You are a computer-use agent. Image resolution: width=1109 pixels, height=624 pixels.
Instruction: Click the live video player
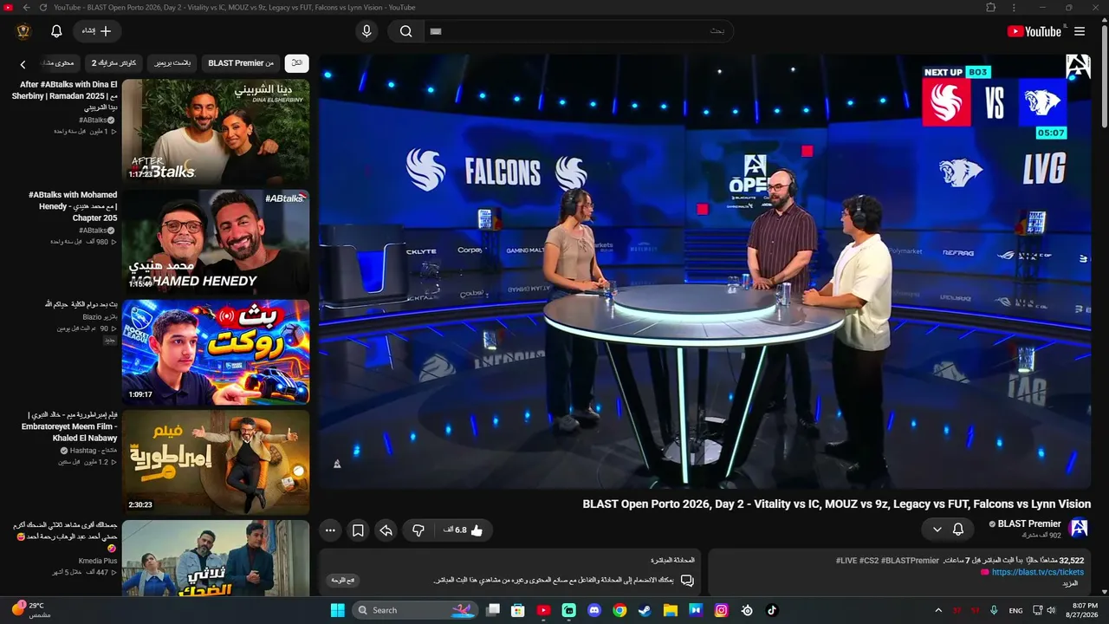point(704,271)
